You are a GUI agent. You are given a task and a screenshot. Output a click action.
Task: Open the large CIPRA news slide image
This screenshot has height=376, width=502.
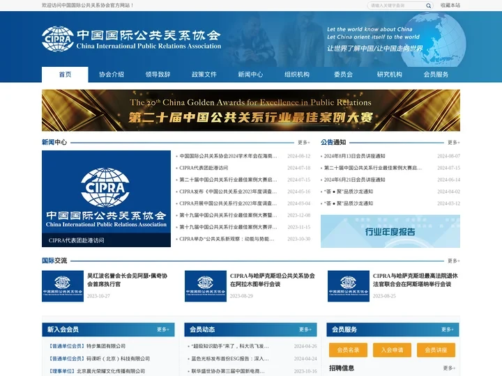click(x=106, y=198)
